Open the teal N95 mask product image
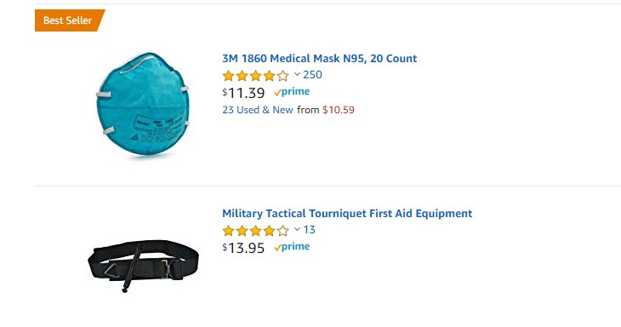 143,104
